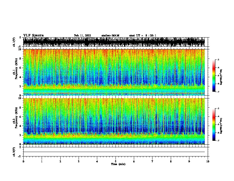Click the "VLF Spectra" plot title

pos(33,35)
